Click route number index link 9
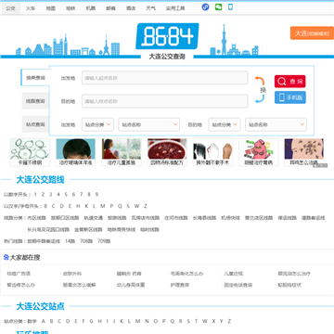Screen dimensions: 334x334 pyautogui.click(x=96, y=195)
